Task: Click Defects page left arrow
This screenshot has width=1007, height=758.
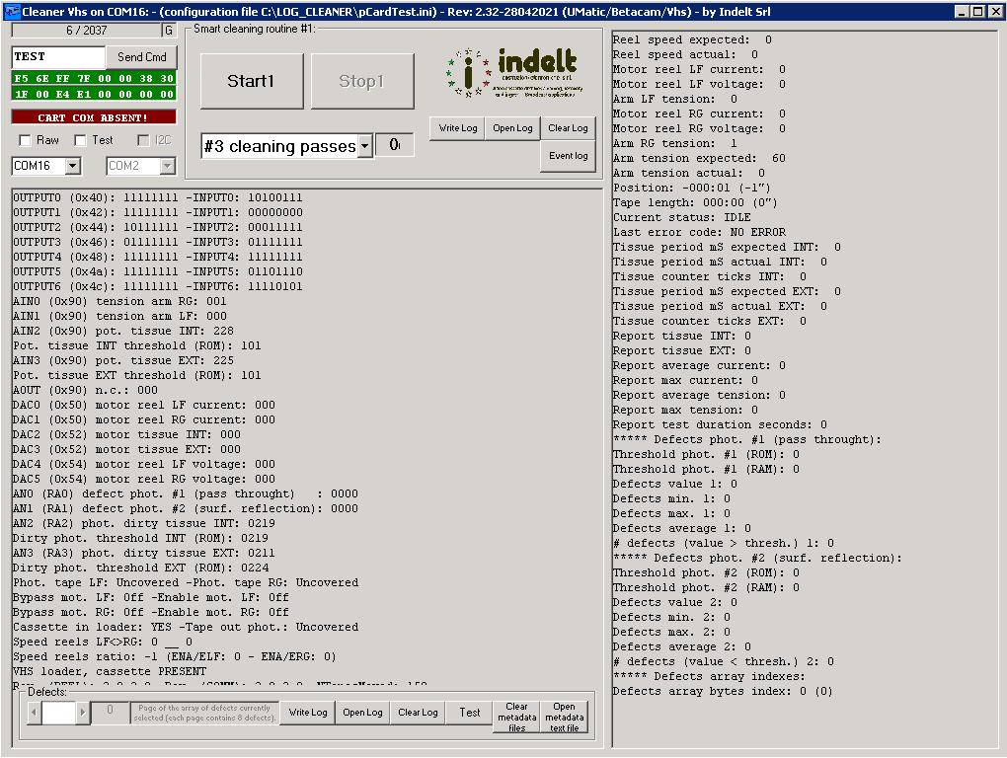Action: coord(34,713)
